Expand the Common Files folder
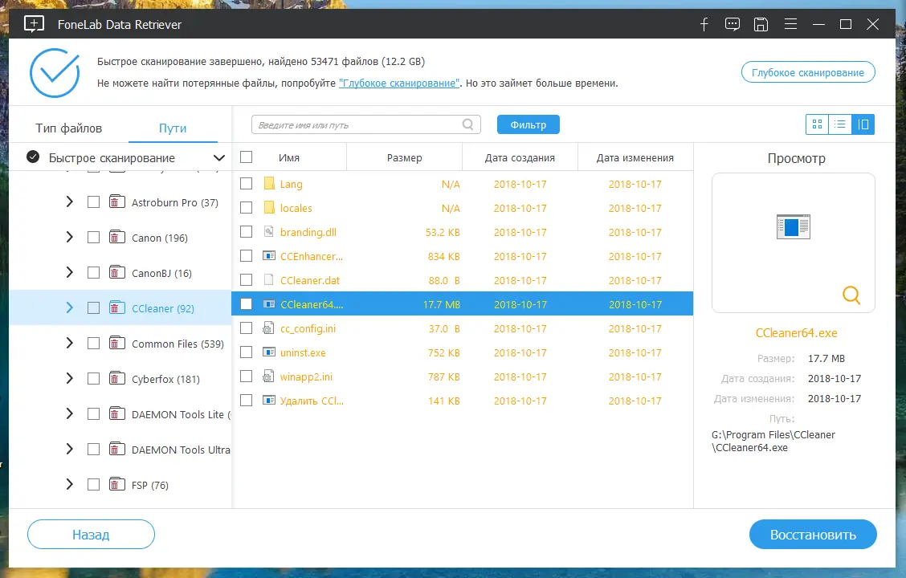Viewport: 906px width, 578px height. click(69, 343)
